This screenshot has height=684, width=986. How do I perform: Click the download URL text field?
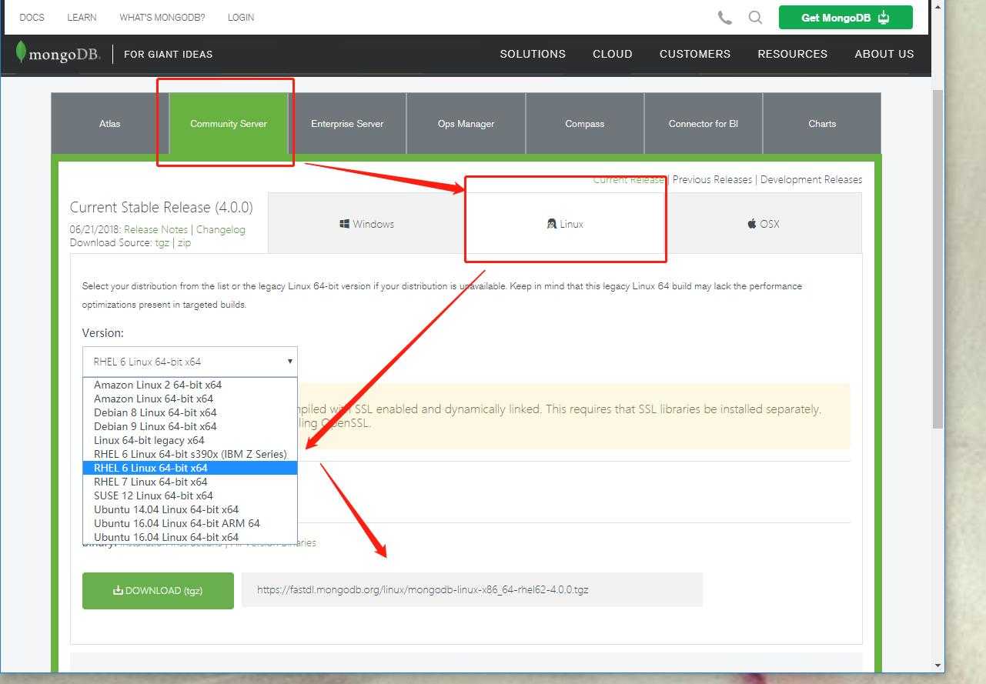(x=472, y=589)
